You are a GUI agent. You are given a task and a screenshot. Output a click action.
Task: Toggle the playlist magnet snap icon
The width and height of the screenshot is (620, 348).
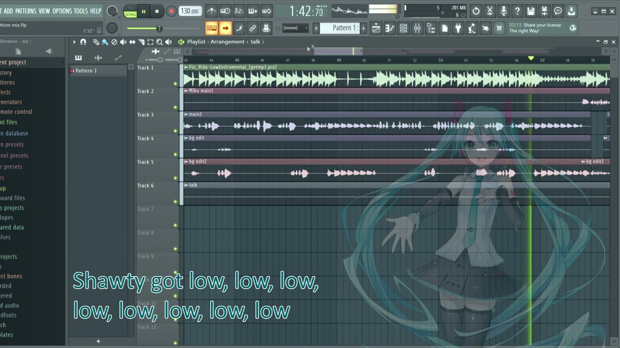[x=83, y=42]
